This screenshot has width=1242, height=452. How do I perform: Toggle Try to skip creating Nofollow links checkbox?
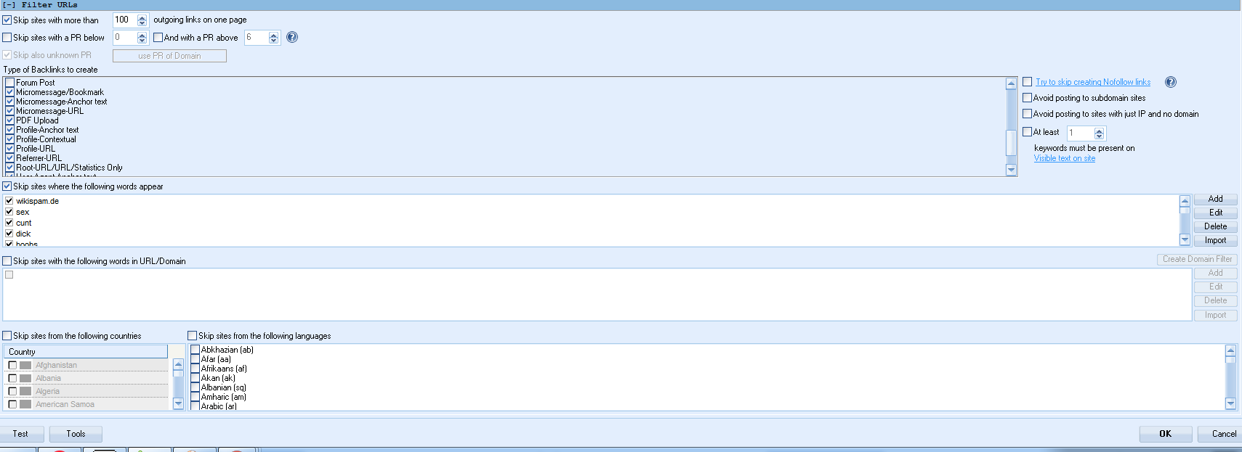[1028, 82]
